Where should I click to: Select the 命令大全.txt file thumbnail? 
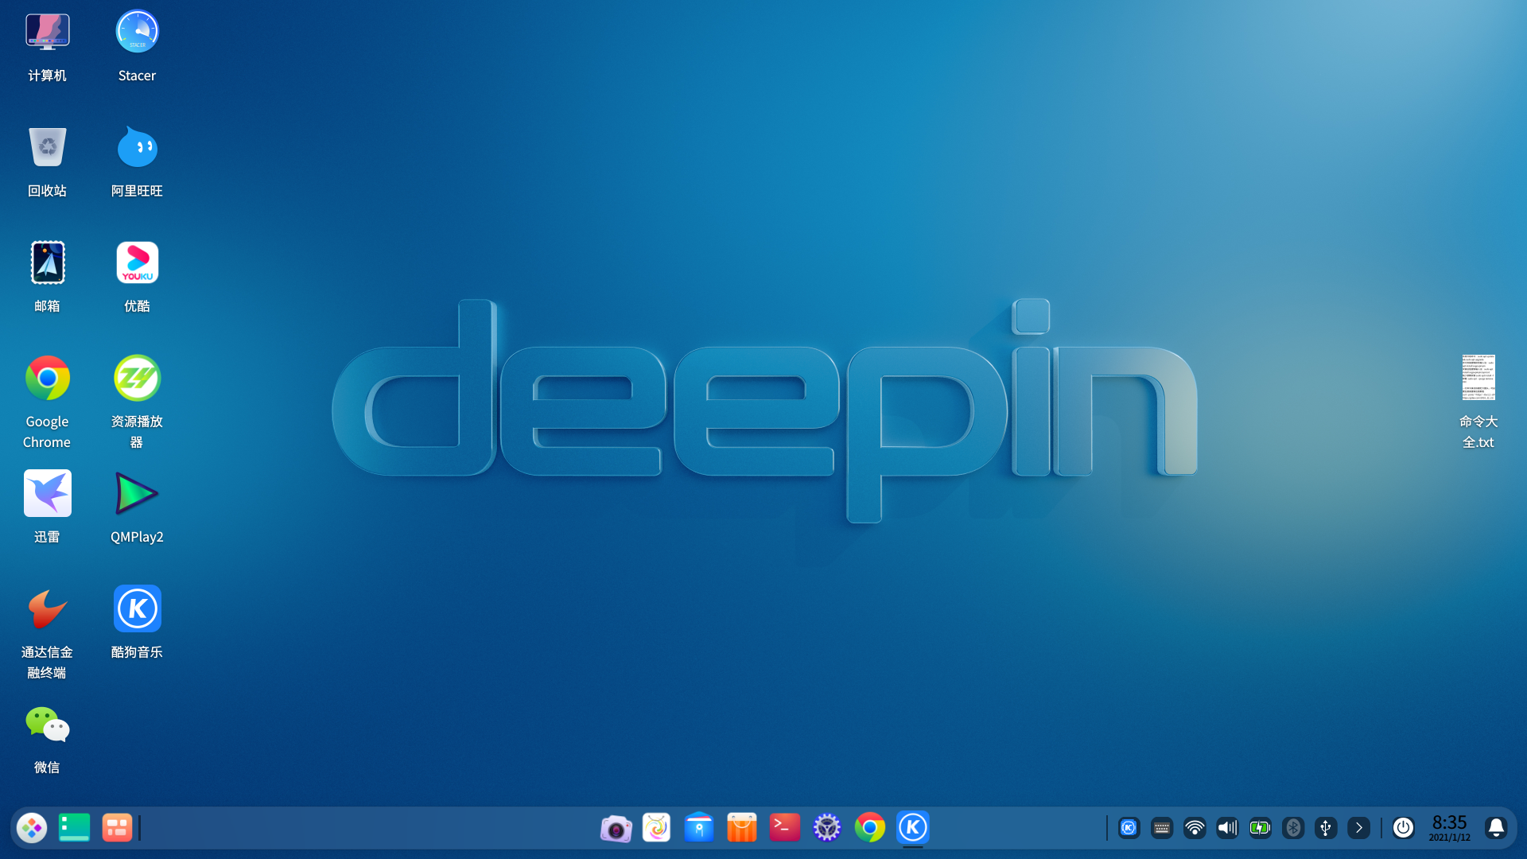pyautogui.click(x=1478, y=377)
